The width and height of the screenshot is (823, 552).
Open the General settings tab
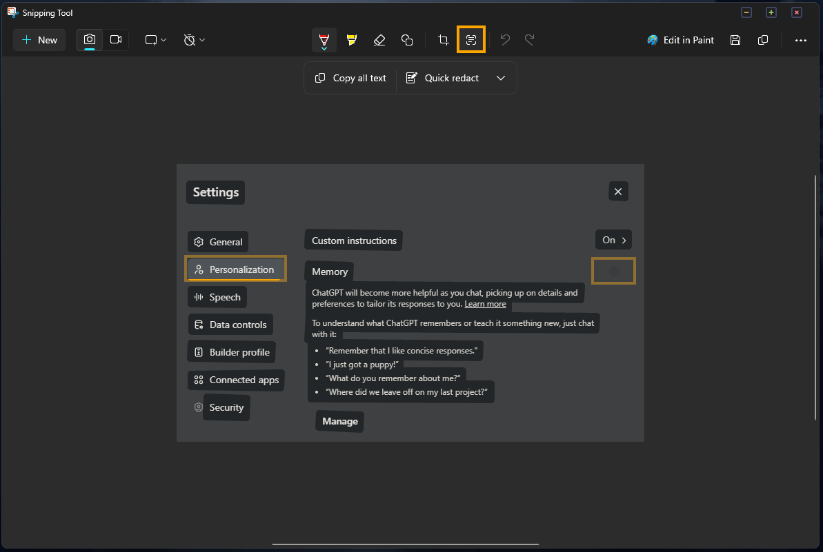[x=218, y=242]
